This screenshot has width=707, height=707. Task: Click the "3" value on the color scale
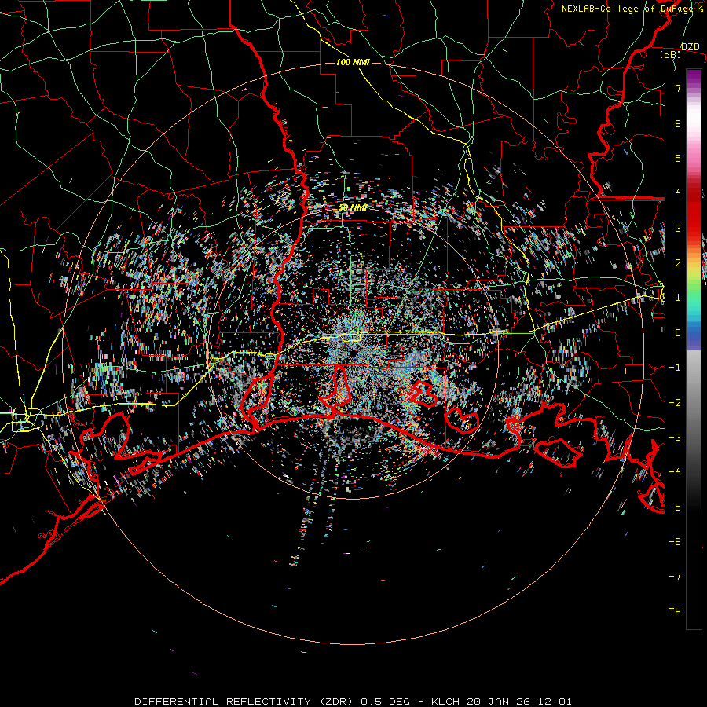point(678,228)
